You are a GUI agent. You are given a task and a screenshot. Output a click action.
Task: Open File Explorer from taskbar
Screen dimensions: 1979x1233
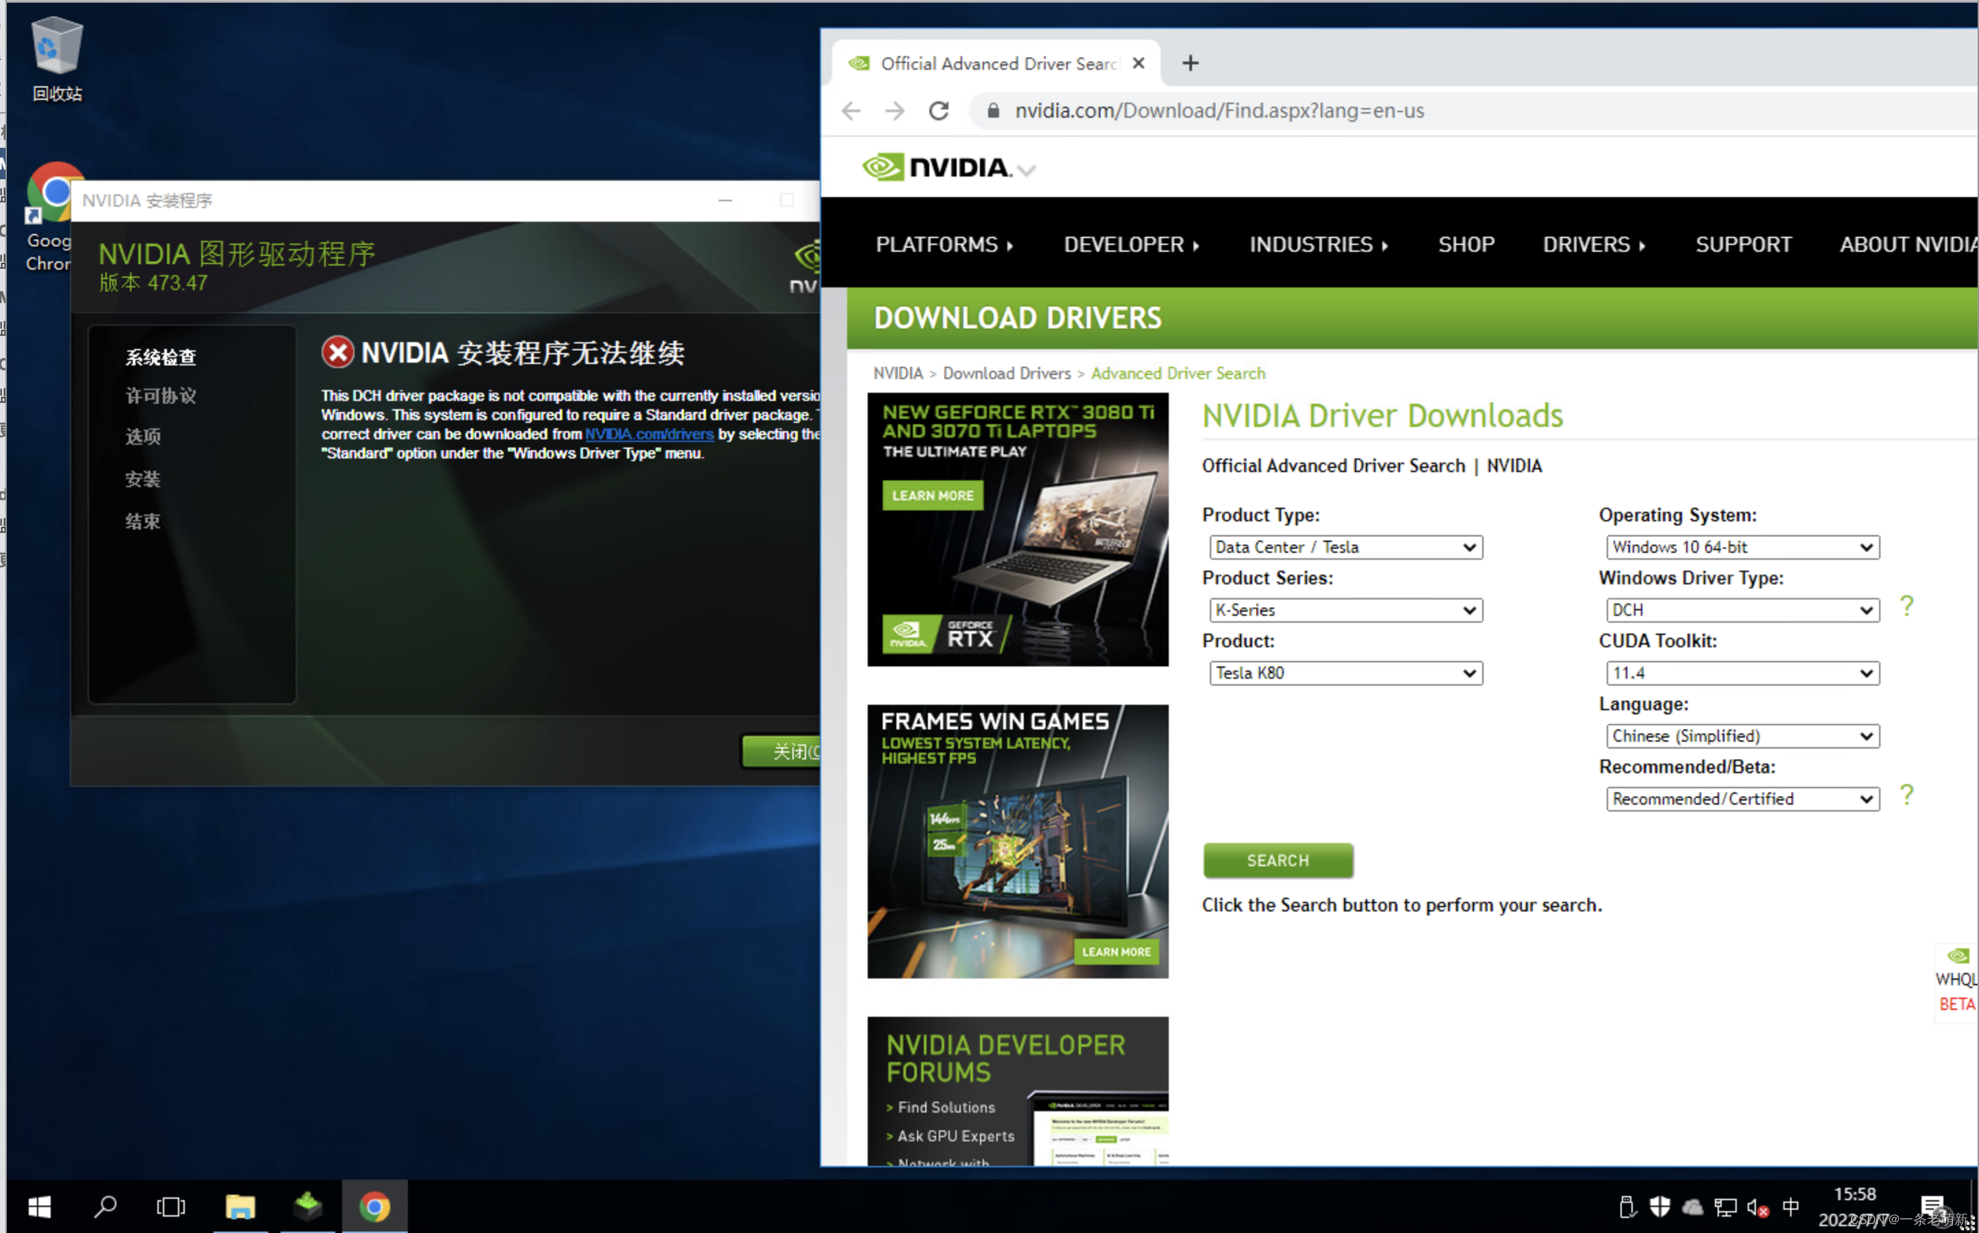coord(240,1206)
